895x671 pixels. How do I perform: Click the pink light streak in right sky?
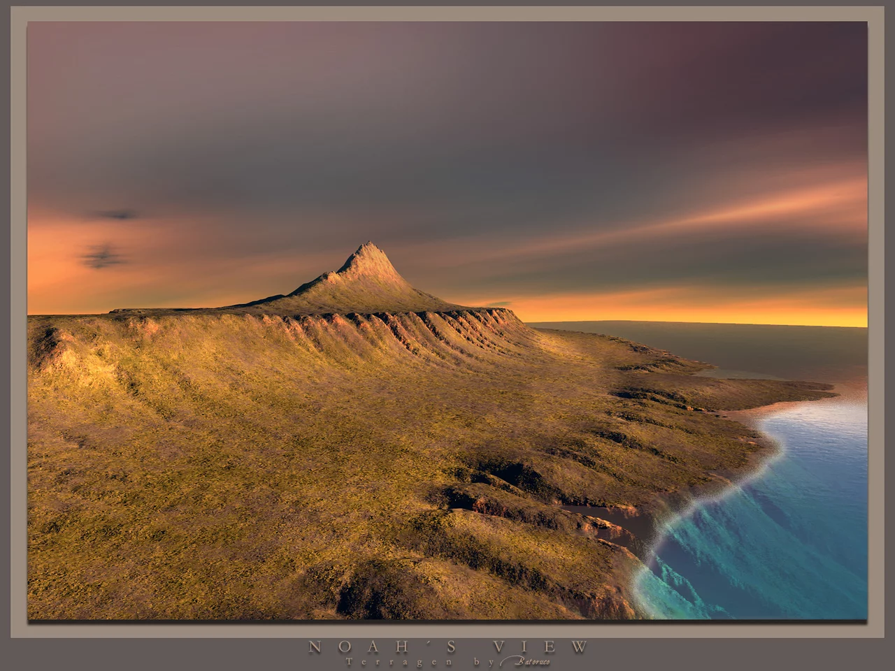(769, 206)
